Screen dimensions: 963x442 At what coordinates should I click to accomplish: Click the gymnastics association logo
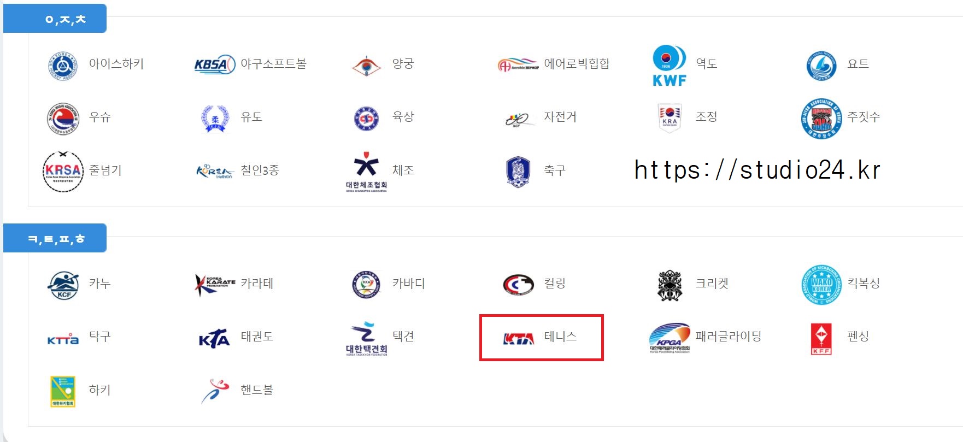click(366, 172)
